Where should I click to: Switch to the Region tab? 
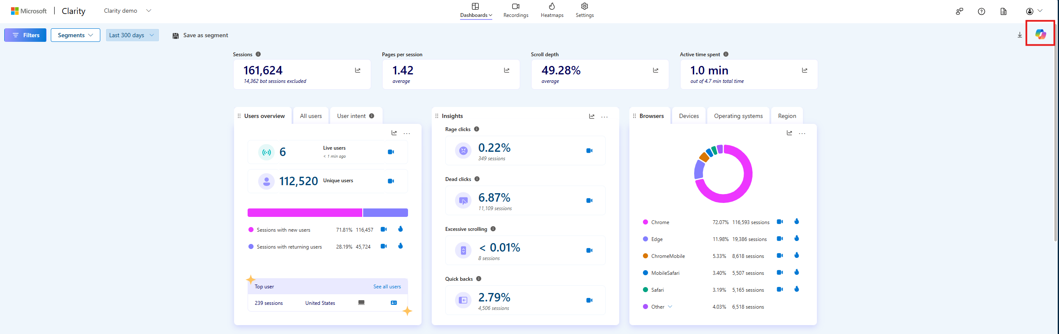click(x=787, y=116)
